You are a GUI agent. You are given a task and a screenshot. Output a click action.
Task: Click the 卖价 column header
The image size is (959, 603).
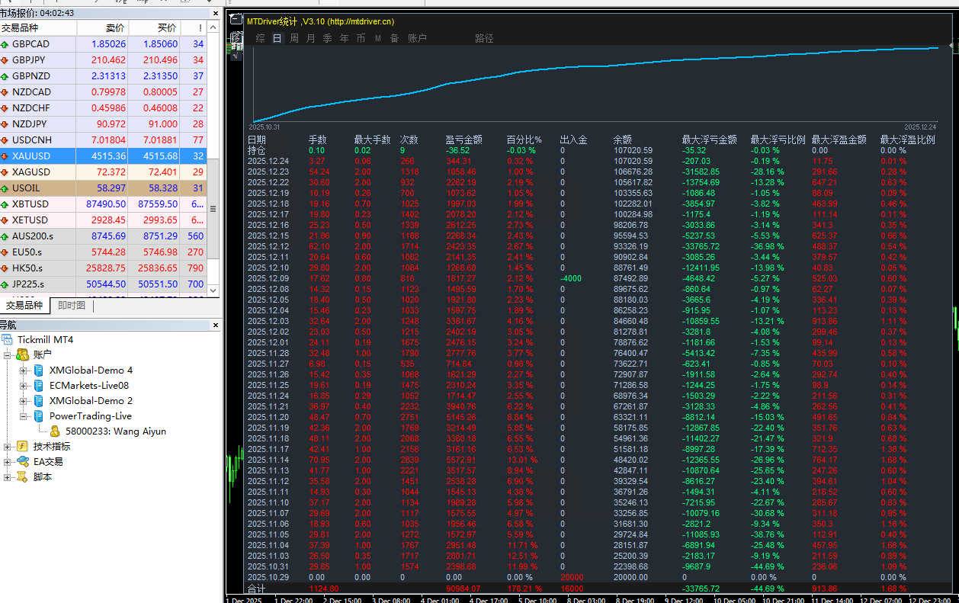tap(102, 27)
